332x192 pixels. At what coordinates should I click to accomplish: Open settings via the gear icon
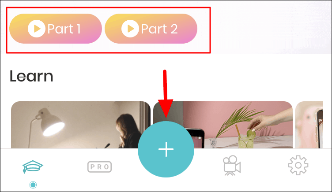[x=298, y=166]
